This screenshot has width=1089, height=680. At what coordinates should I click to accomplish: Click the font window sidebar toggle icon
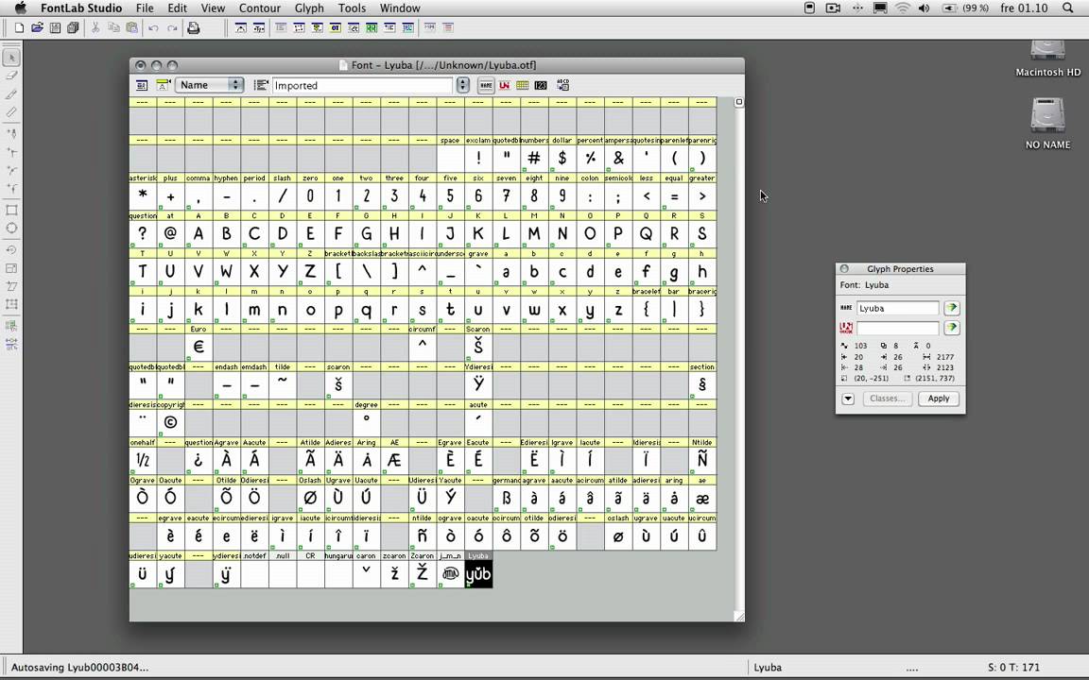(142, 85)
